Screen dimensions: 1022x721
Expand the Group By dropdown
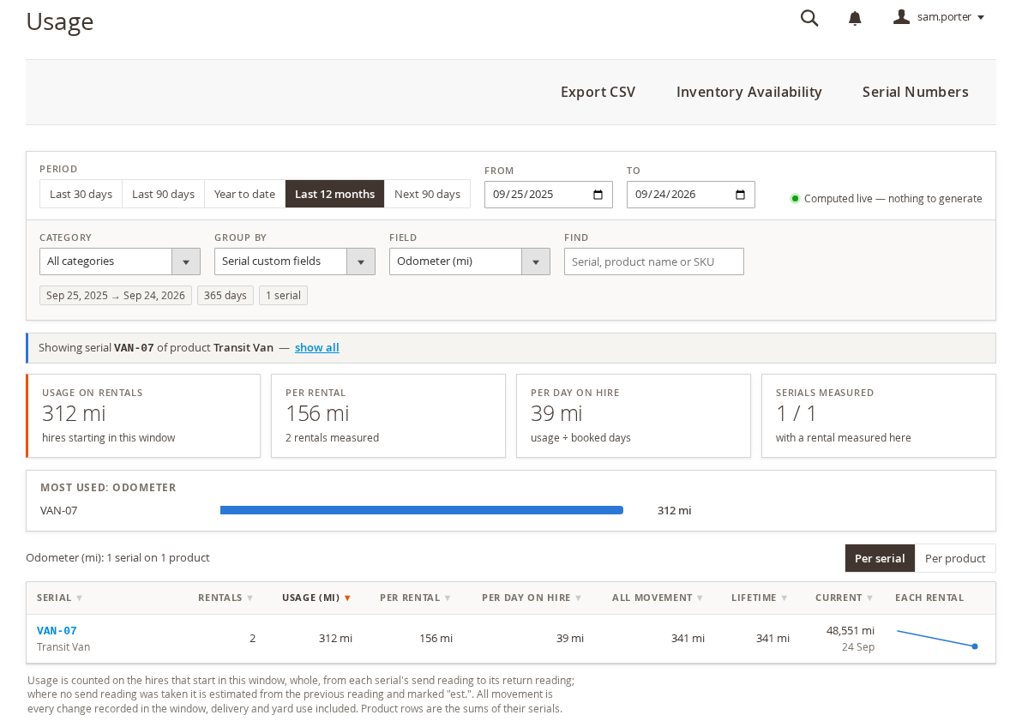(295, 261)
